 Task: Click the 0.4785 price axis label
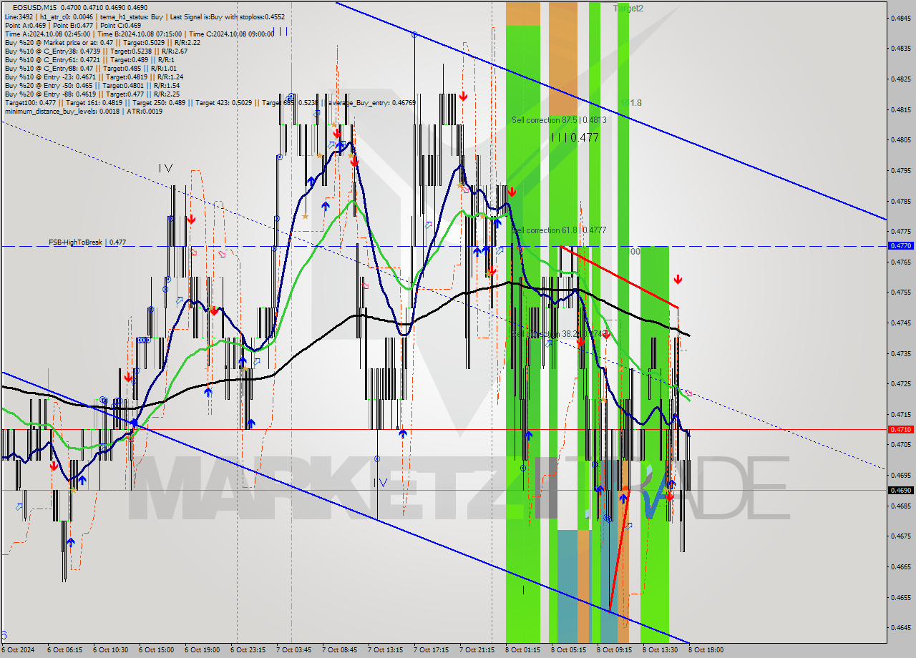pos(900,200)
